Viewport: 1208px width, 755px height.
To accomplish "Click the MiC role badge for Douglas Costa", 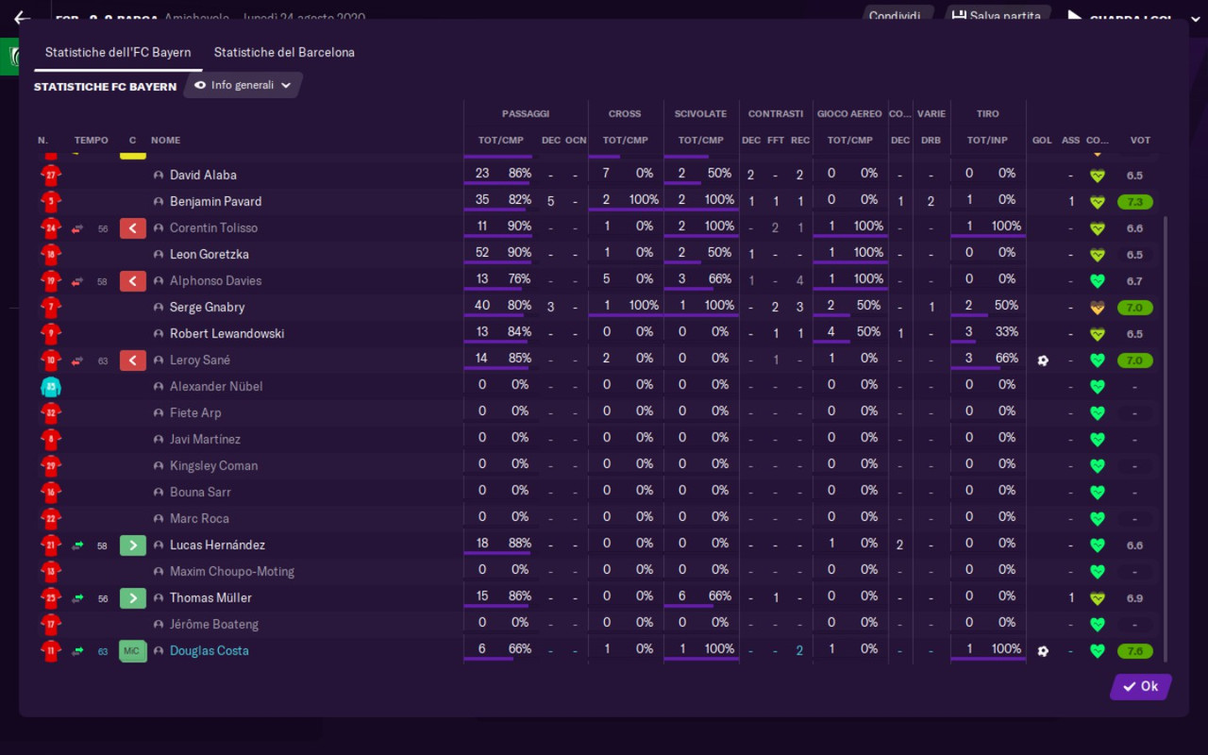I will point(133,650).
